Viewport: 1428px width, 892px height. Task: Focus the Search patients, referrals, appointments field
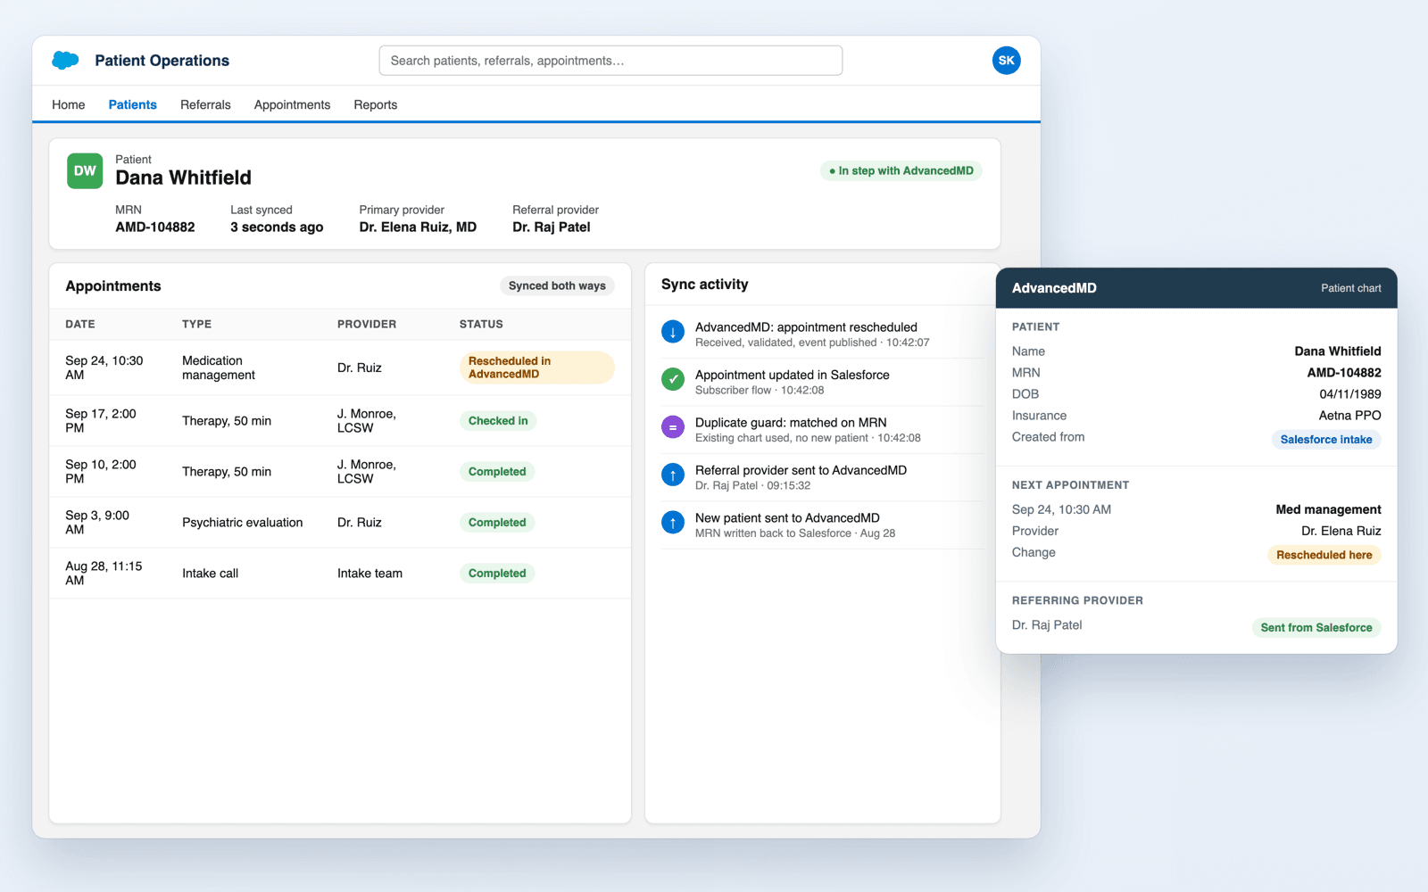coord(610,61)
